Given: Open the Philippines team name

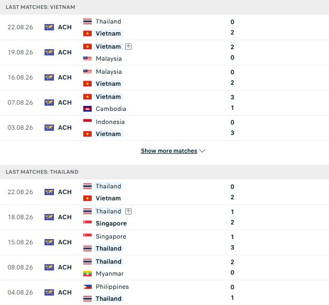Looking at the screenshot, I should pos(112,287).
